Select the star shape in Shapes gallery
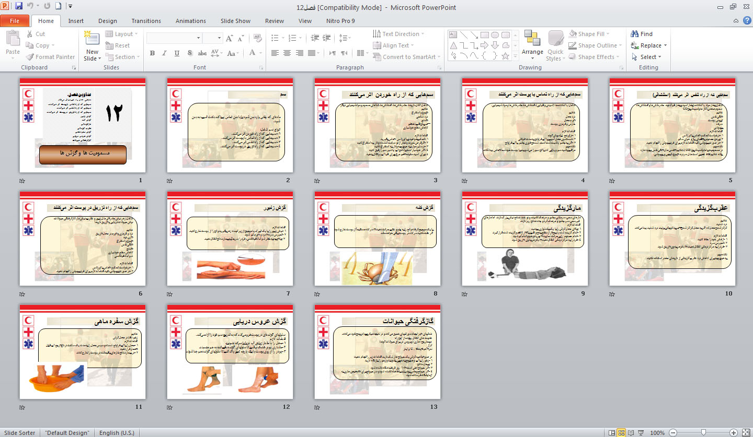The height and width of the screenshot is (437, 753). tap(505, 56)
